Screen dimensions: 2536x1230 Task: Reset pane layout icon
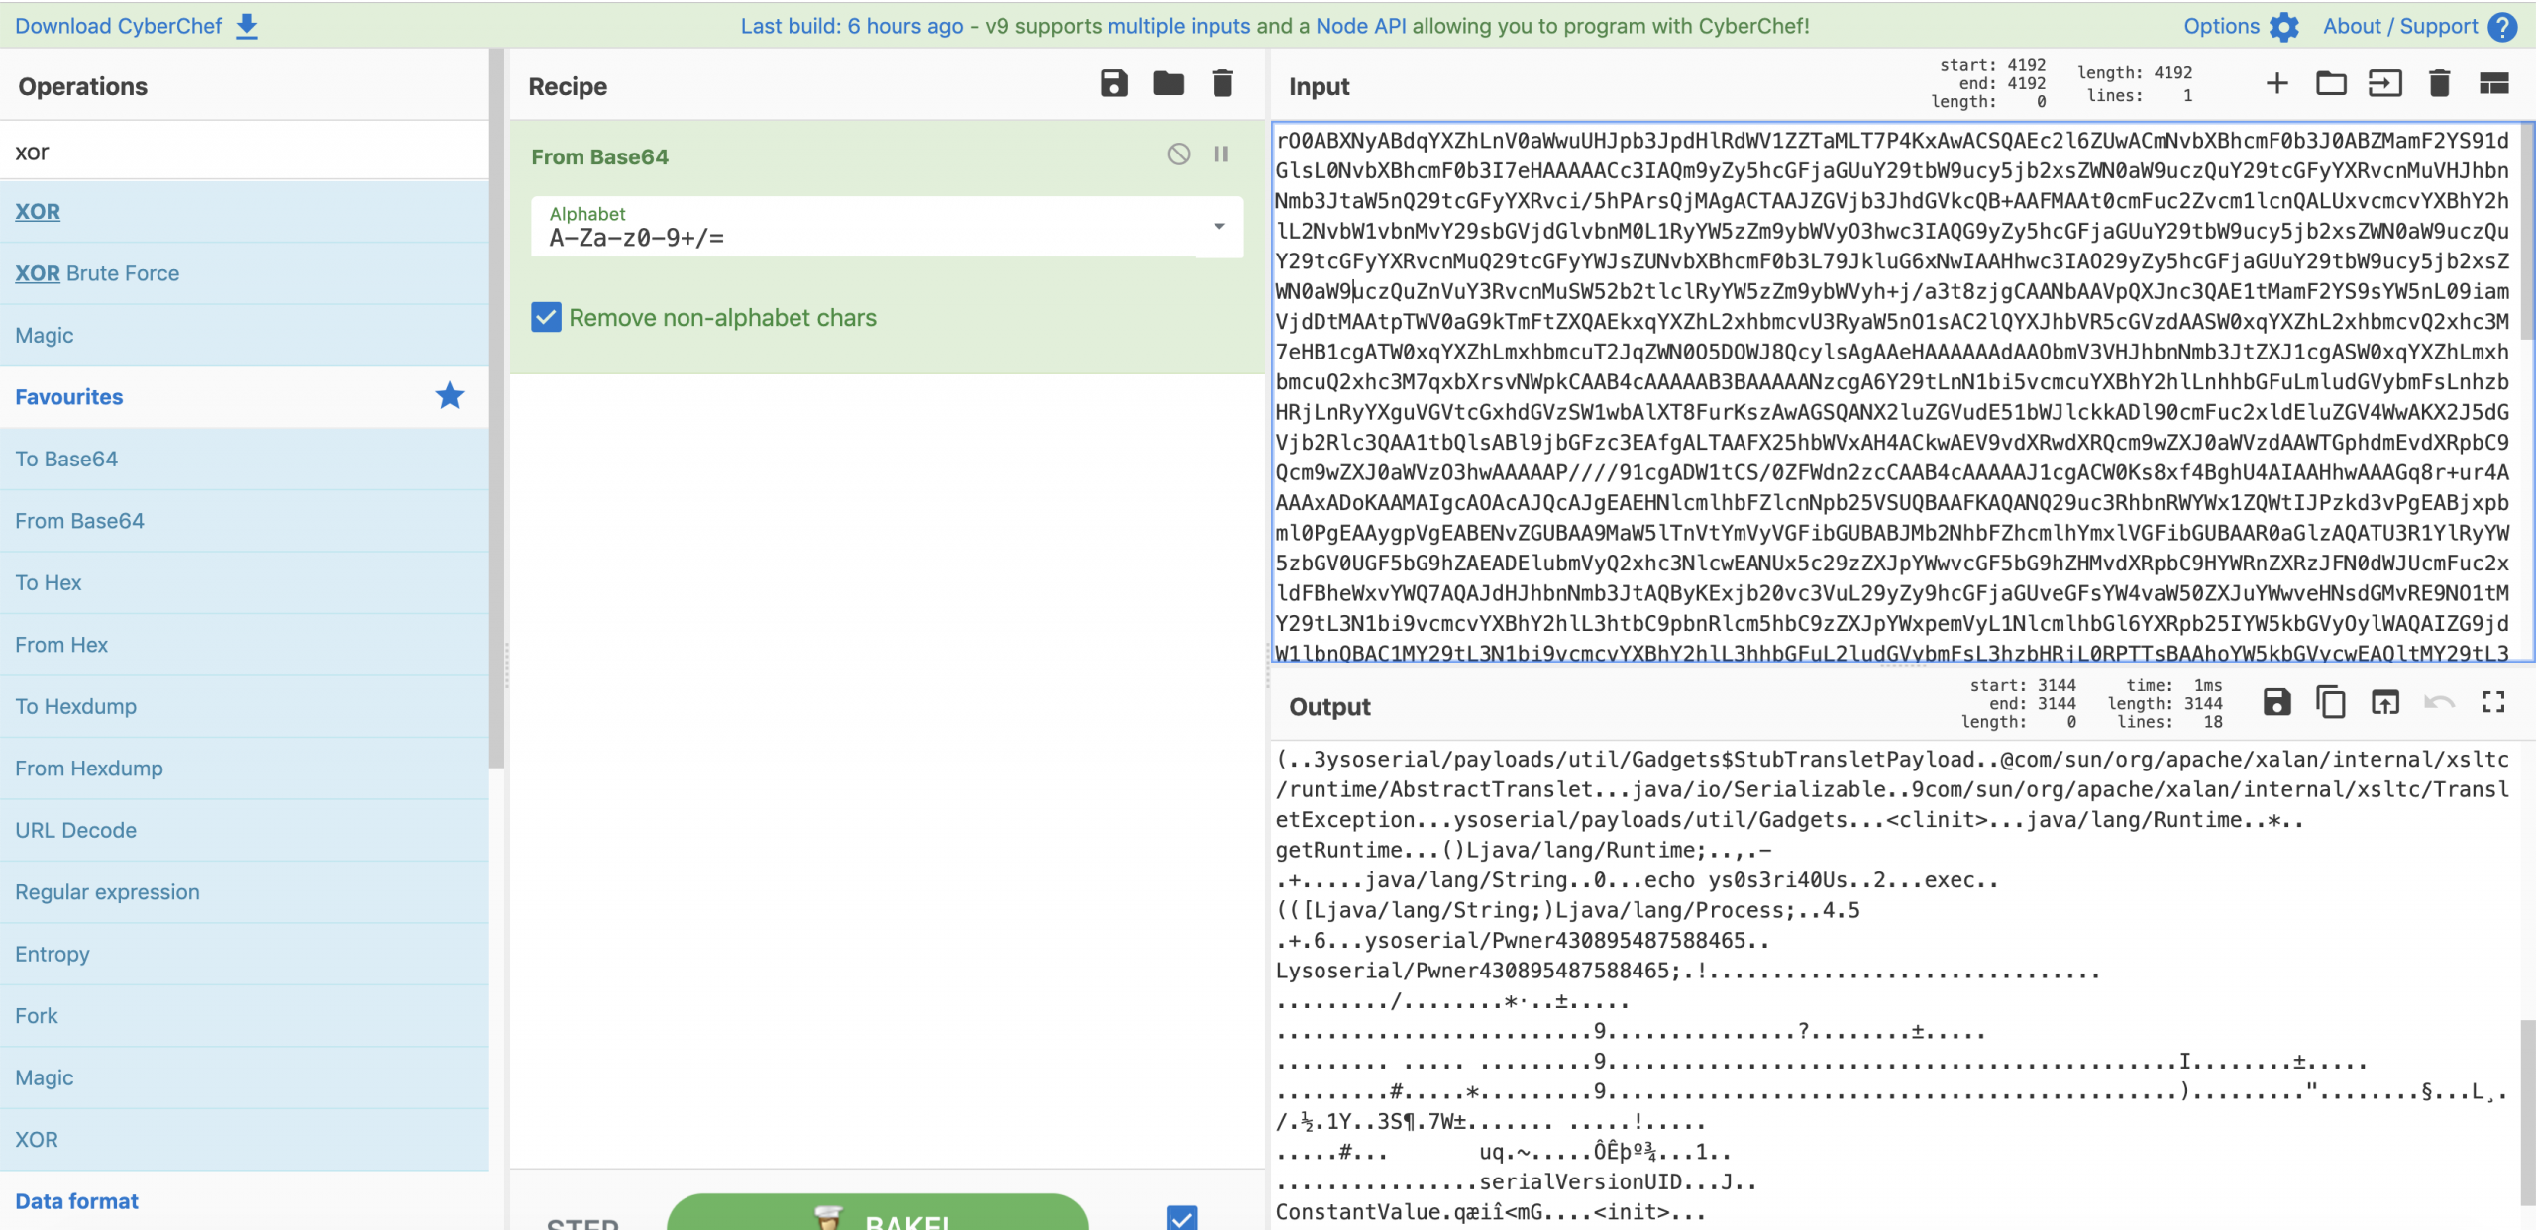click(2493, 83)
